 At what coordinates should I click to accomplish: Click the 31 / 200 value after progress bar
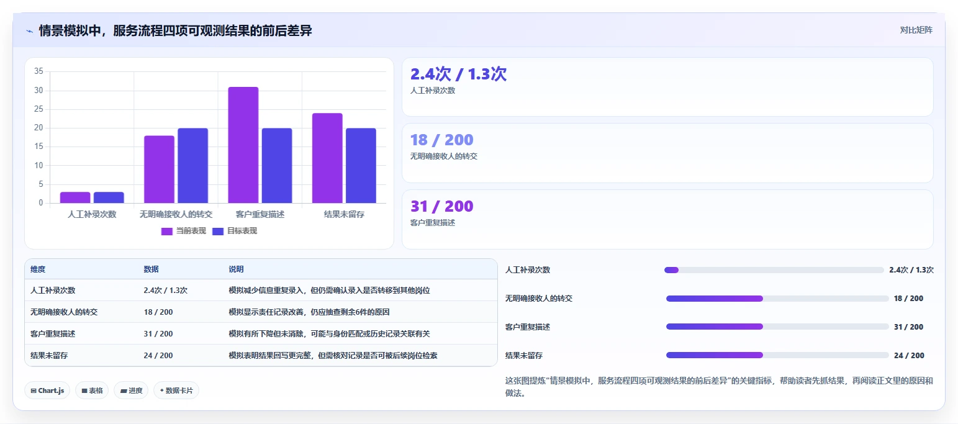tap(908, 327)
